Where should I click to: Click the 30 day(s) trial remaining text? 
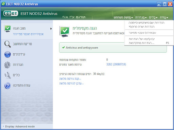(x=99, y=74)
